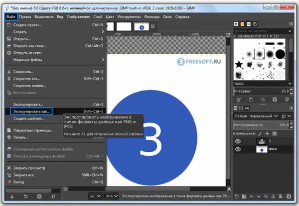Open the px units dropdown
This screenshot has height=206, width=299.
coord(95,196)
